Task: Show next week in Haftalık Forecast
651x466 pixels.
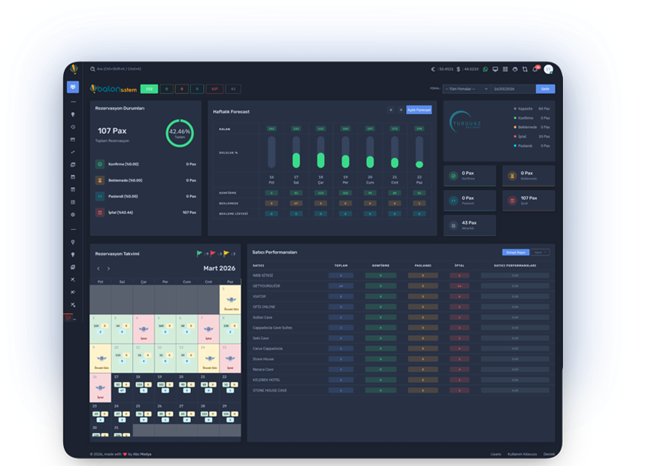Action: [x=401, y=110]
